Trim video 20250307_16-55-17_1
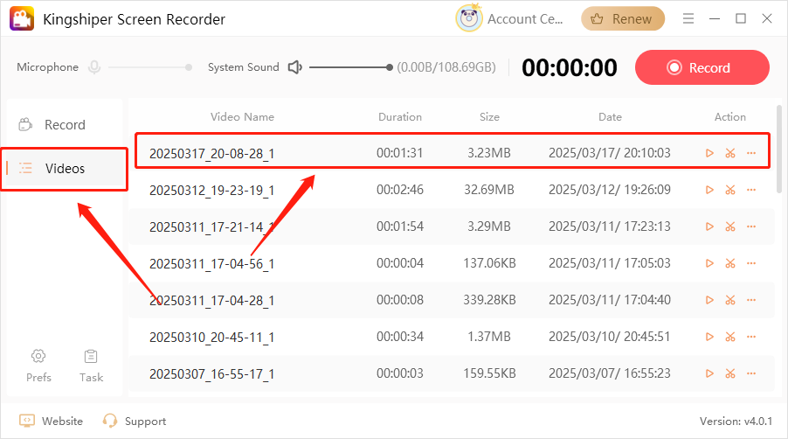 pos(730,373)
